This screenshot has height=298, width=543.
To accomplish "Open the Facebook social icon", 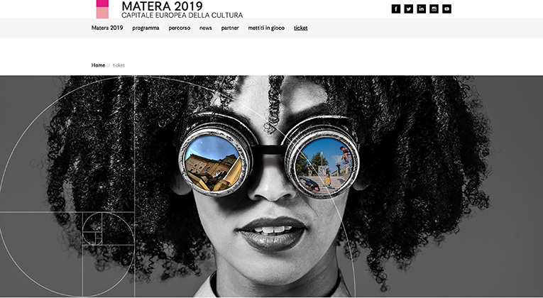I will [x=396, y=9].
